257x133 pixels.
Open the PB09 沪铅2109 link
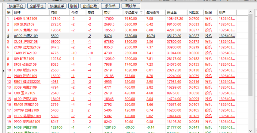[25, 76]
